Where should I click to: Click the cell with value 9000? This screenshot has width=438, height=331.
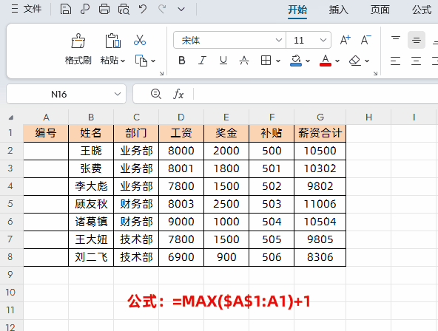(181, 222)
